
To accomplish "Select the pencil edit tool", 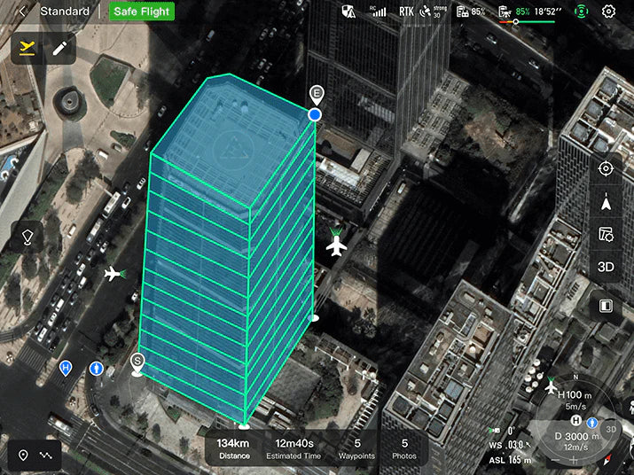I will click(59, 48).
